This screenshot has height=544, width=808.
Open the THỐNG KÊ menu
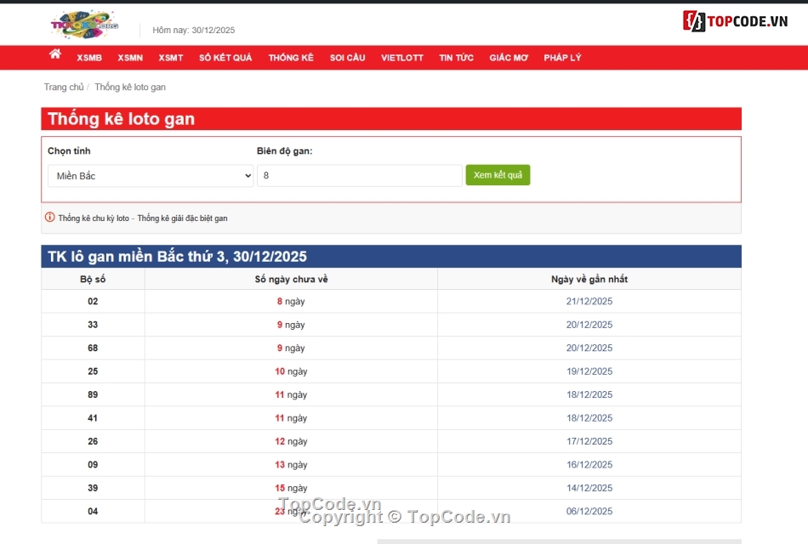(x=291, y=57)
